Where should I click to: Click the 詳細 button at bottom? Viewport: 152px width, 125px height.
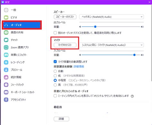[62, 119]
